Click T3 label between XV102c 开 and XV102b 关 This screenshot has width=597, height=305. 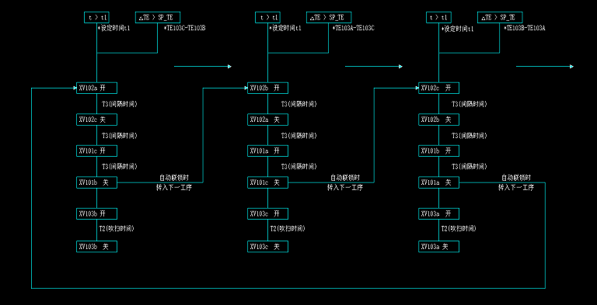469,104
